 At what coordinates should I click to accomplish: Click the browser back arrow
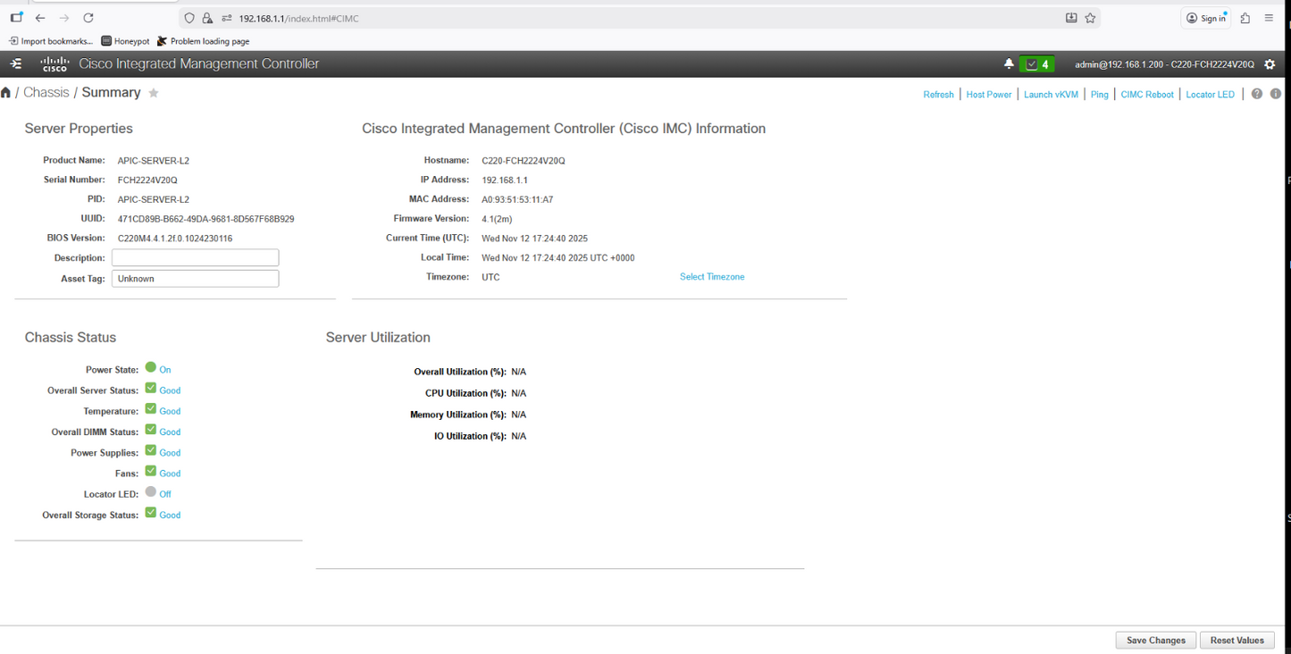[40, 18]
